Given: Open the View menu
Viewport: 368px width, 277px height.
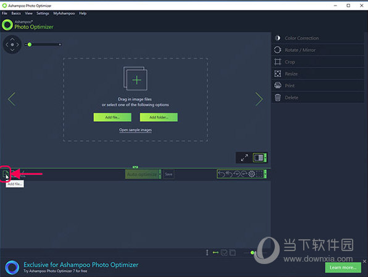Looking at the screenshot, I should click(28, 14).
